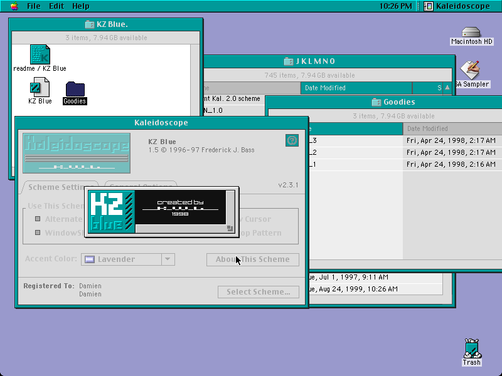
Task: Click the menu bar clock
Action: (396, 6)
